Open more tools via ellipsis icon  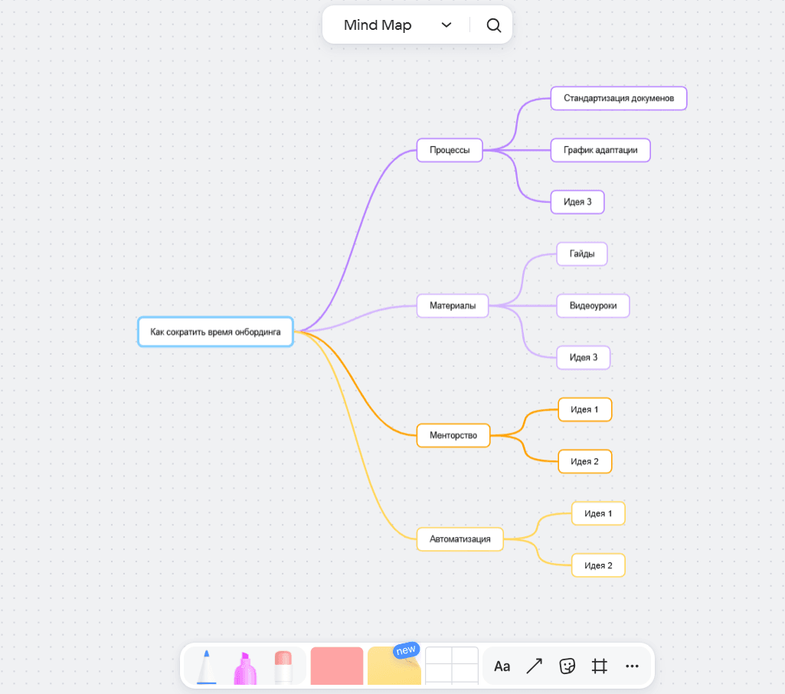click(632, 666)
